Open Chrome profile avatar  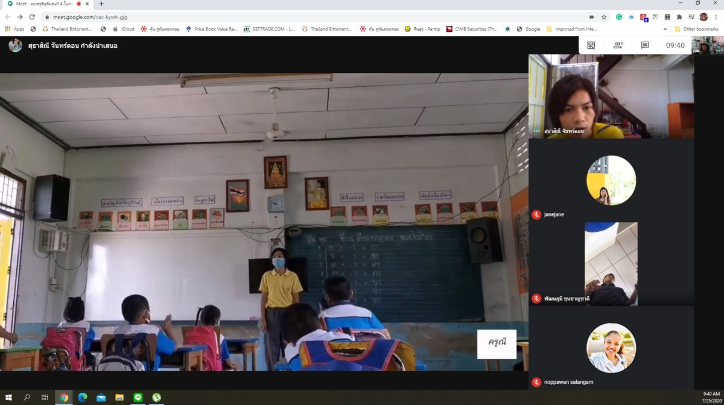(703, 17)
